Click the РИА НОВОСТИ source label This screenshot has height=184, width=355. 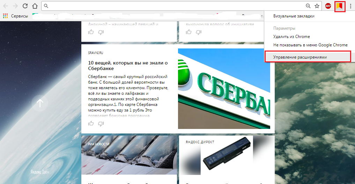pyautogui.click(x=99, y=144)
